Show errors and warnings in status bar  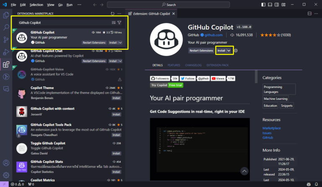17,184
